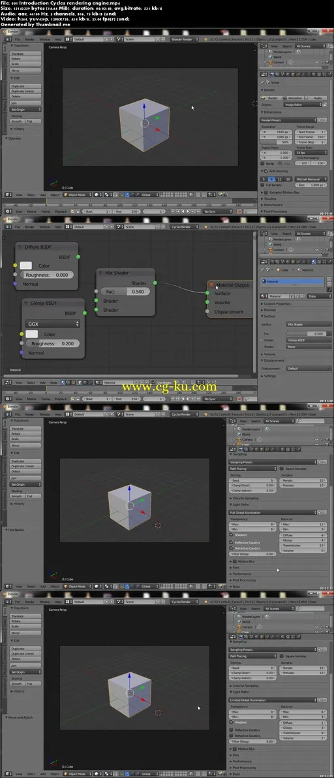The image size is (334, 778).
Task: Open the Mitchell-Netravali filter dropdown
Action: pyautogui.click(x=311, y=179)
